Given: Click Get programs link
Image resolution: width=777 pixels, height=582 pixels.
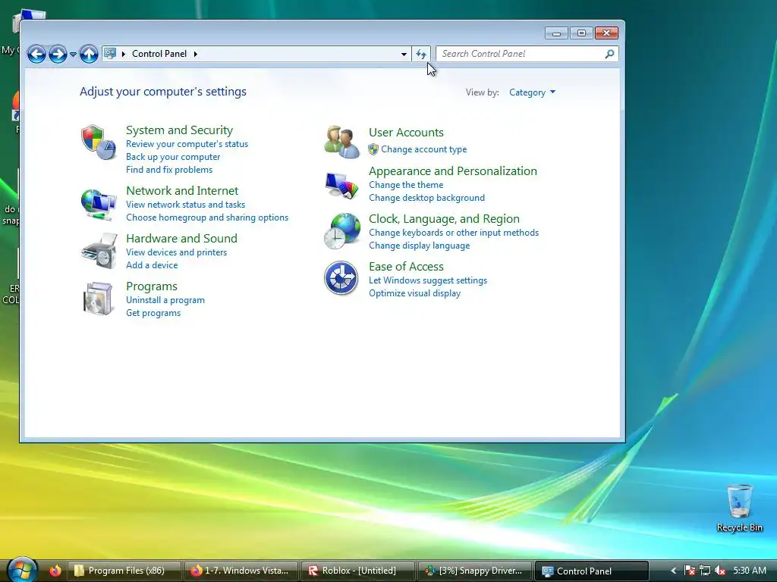Looking at the screenshot, I should [x=153, y=313].
